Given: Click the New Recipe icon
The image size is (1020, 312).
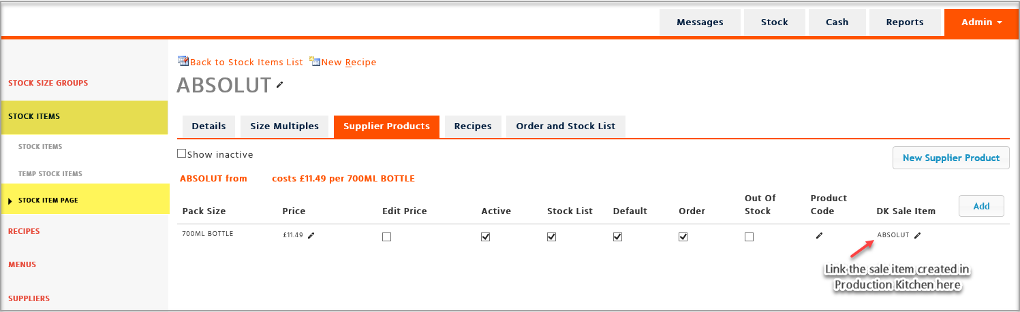Looking at the screenshot, I should (x=315, y=61).
